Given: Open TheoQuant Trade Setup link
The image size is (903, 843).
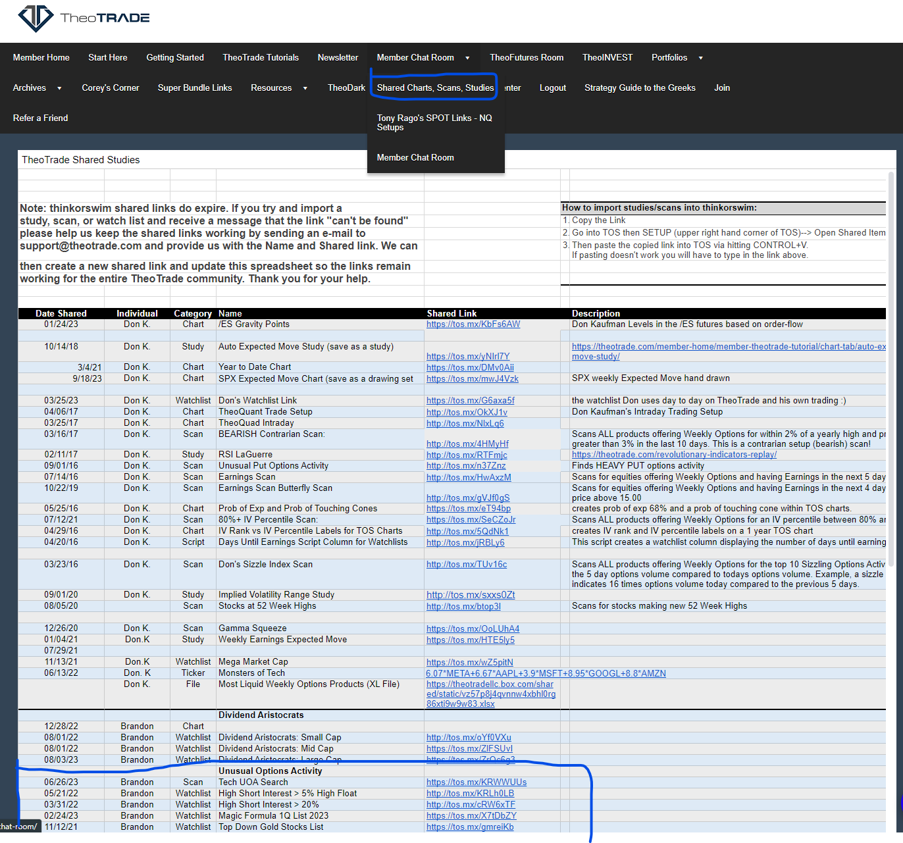Looking at the screenshot, I should [467, 413].
